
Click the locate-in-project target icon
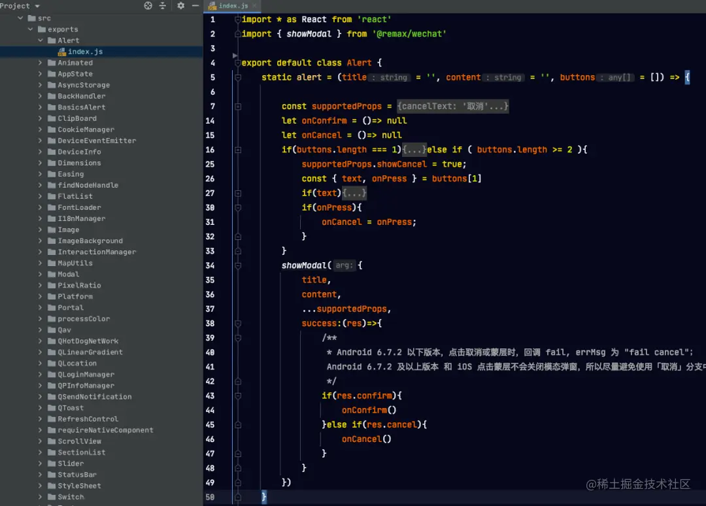148,5
